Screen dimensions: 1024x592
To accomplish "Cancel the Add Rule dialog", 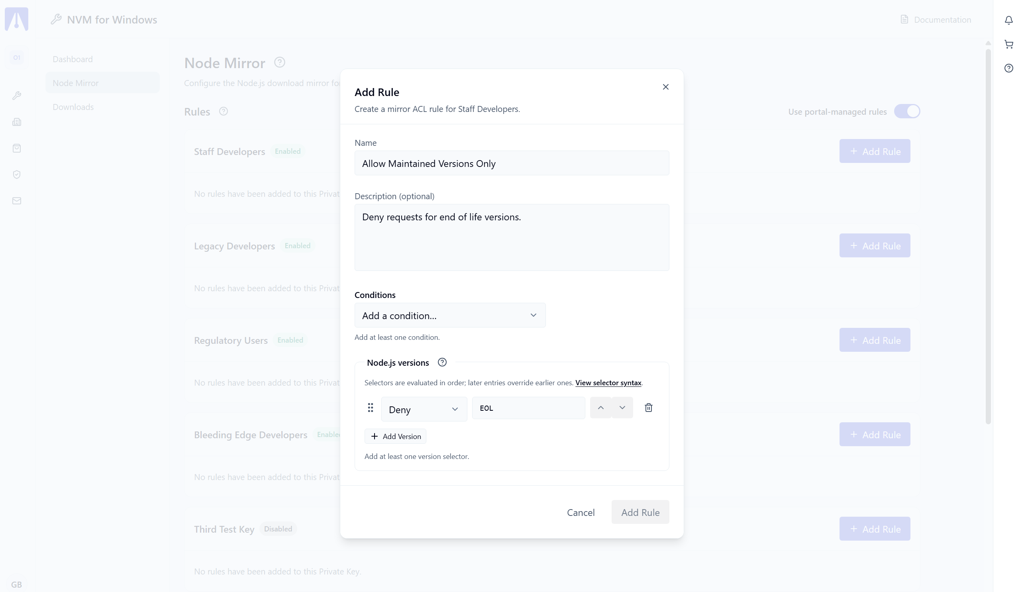I will 581,512.
